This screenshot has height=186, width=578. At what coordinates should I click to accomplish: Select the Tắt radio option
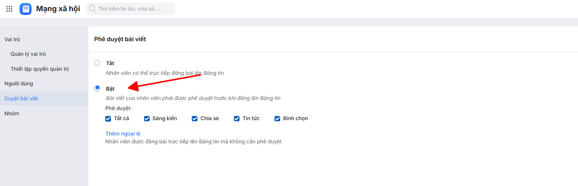97,63
